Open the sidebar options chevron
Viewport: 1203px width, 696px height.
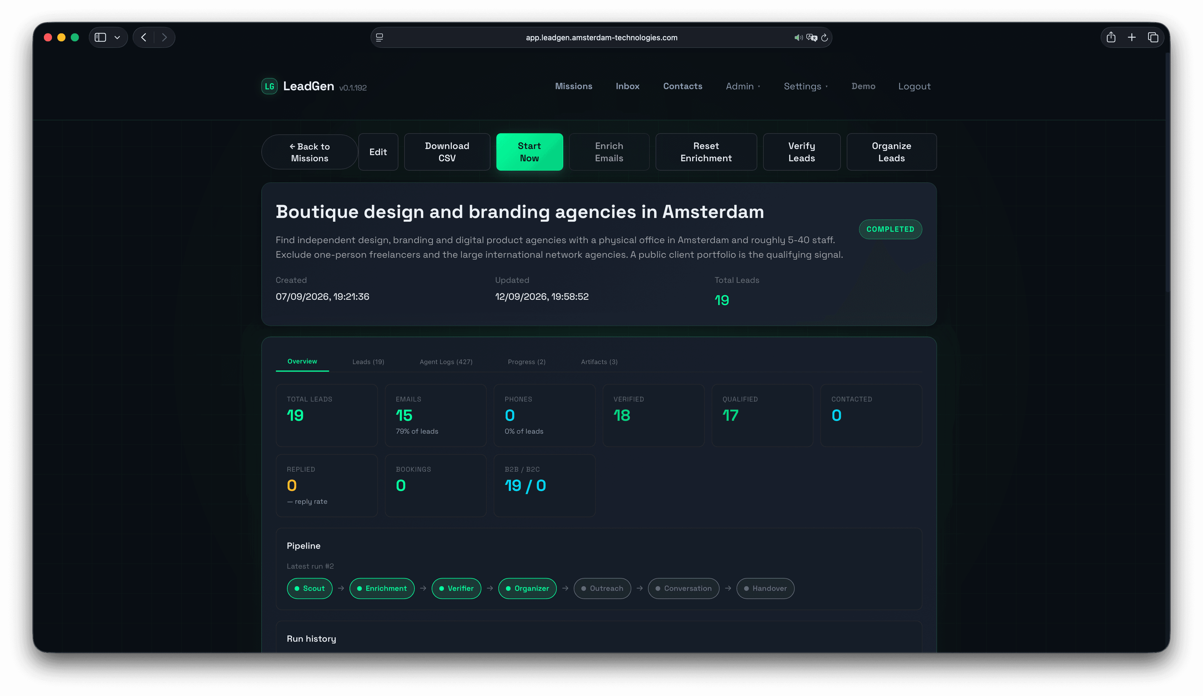[x=117, y=37]
